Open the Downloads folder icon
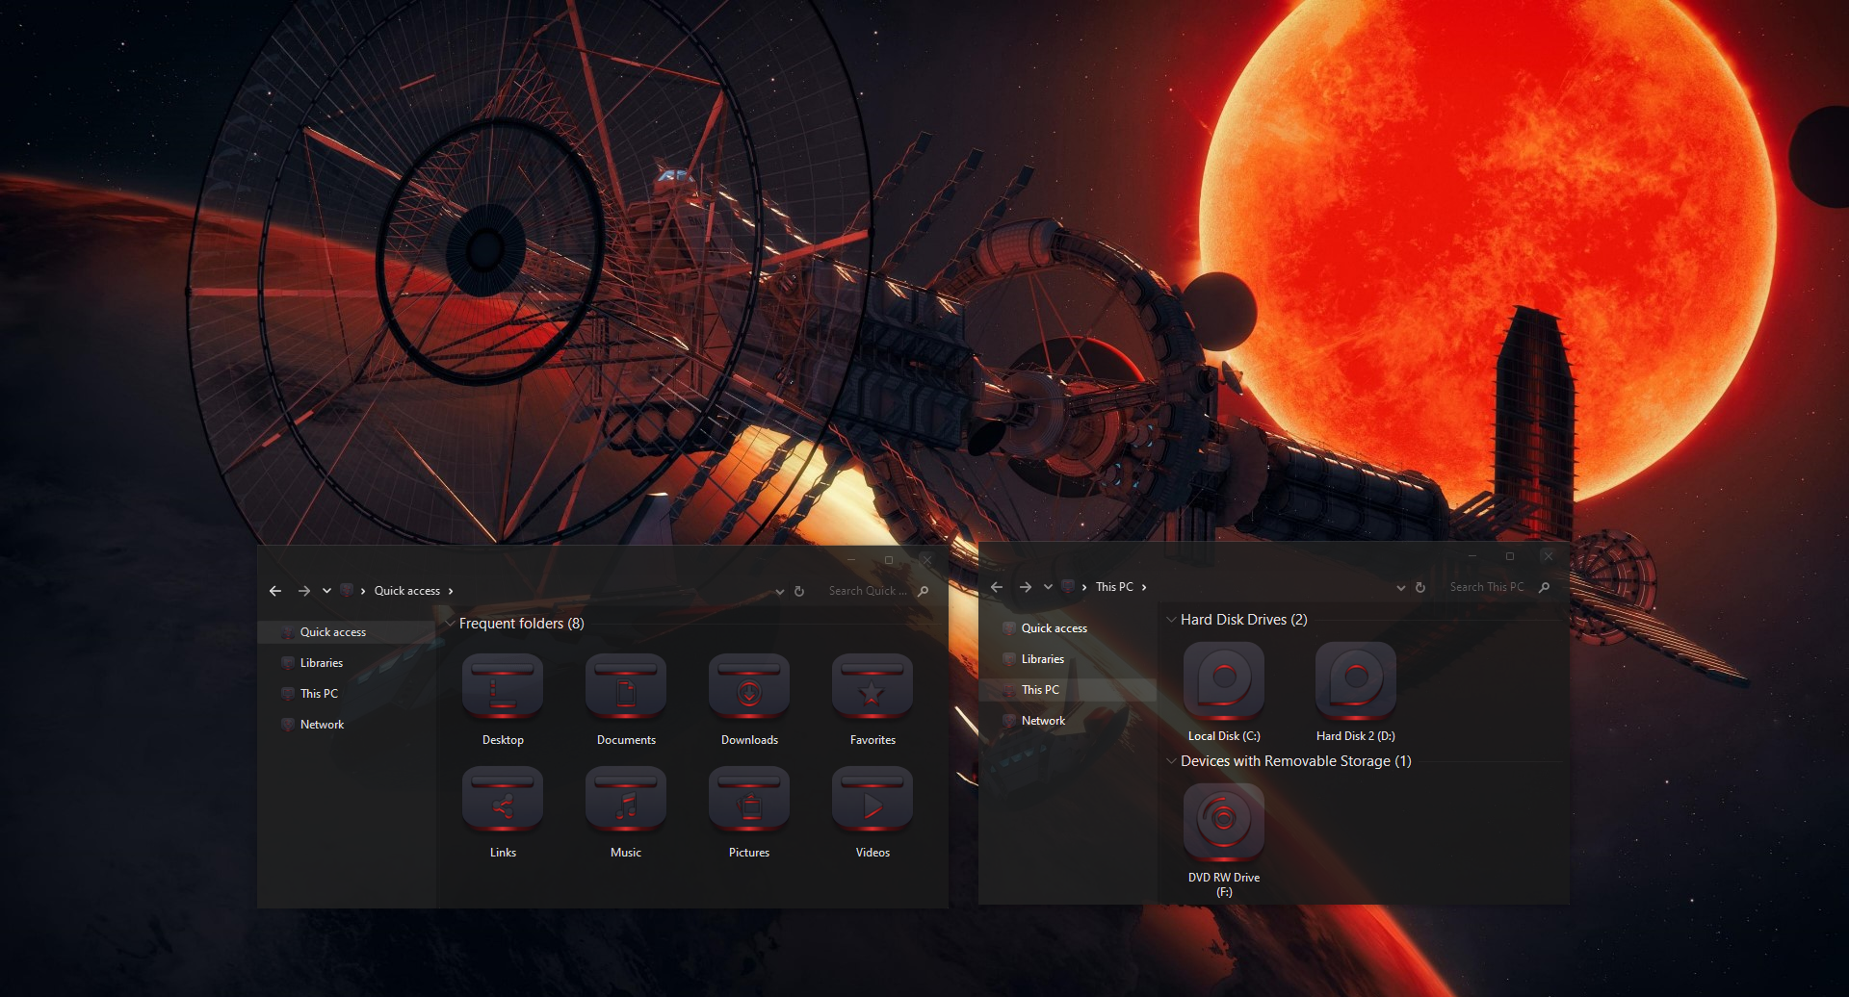 [749, 686]
